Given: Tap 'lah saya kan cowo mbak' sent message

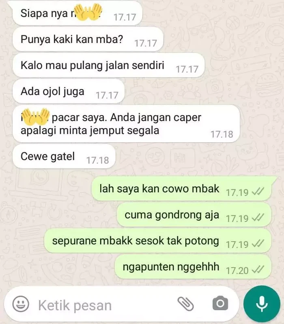Looking at the screenshot, I should point(181,189).
